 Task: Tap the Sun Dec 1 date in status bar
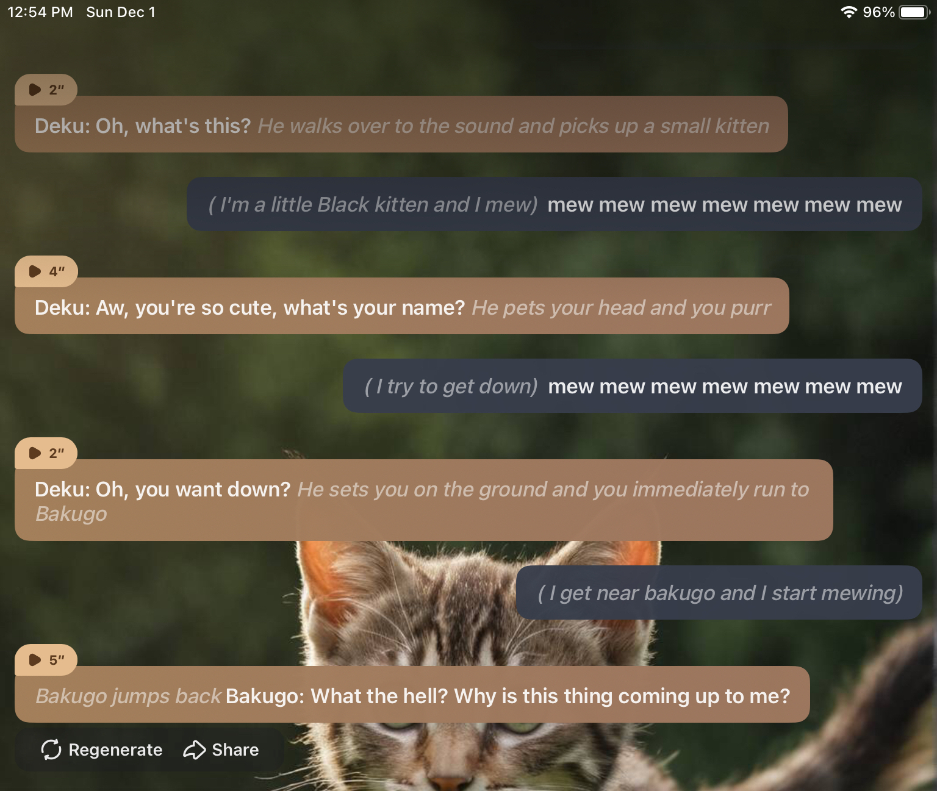coord(121,12)
